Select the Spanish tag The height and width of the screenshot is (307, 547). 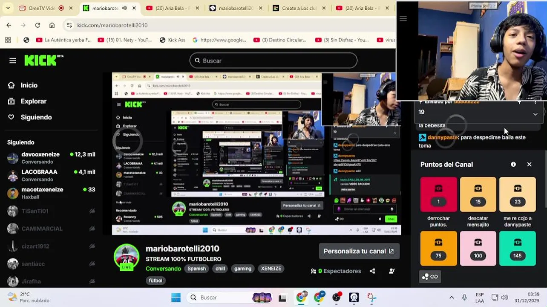click(196, 269)
